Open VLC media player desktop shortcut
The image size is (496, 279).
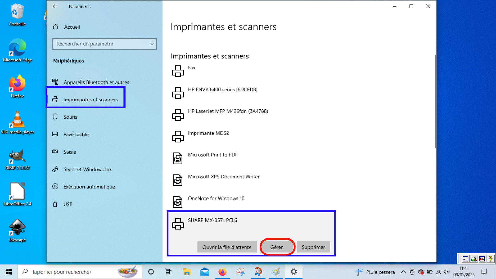(x=17, y=123)
